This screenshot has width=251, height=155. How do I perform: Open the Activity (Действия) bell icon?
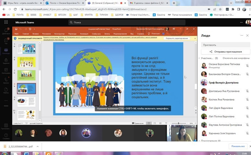point(6,30)
